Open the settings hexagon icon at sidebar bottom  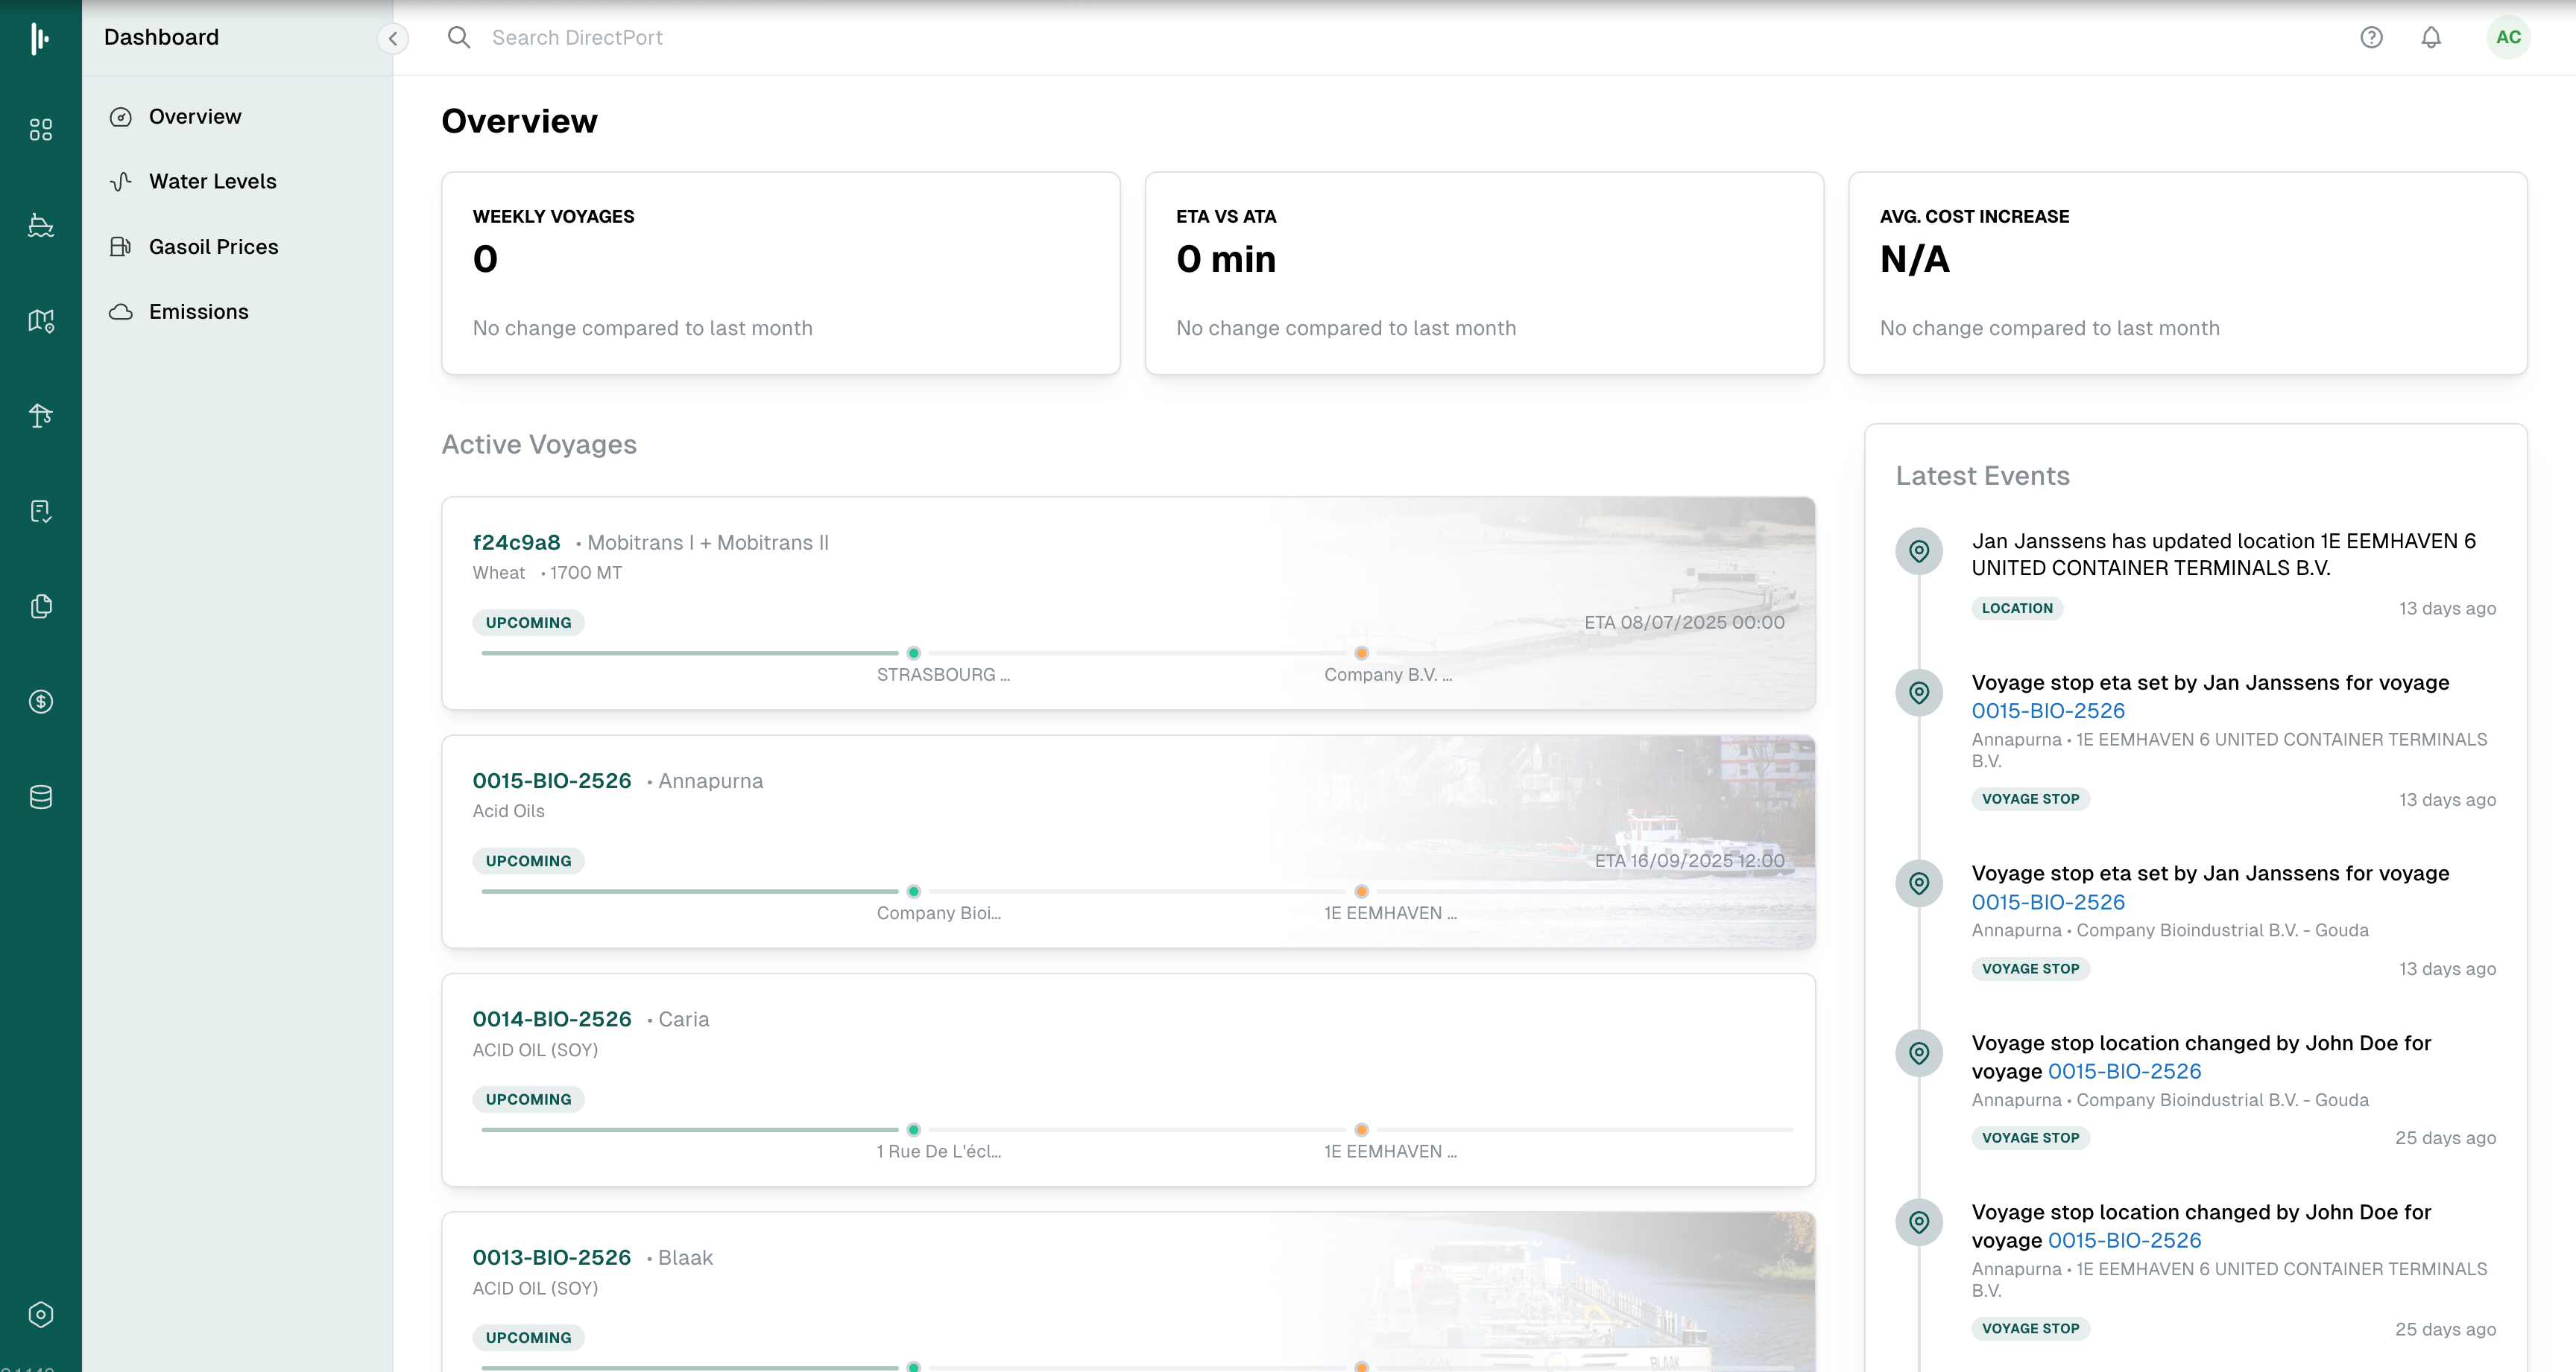(40, 1314)
